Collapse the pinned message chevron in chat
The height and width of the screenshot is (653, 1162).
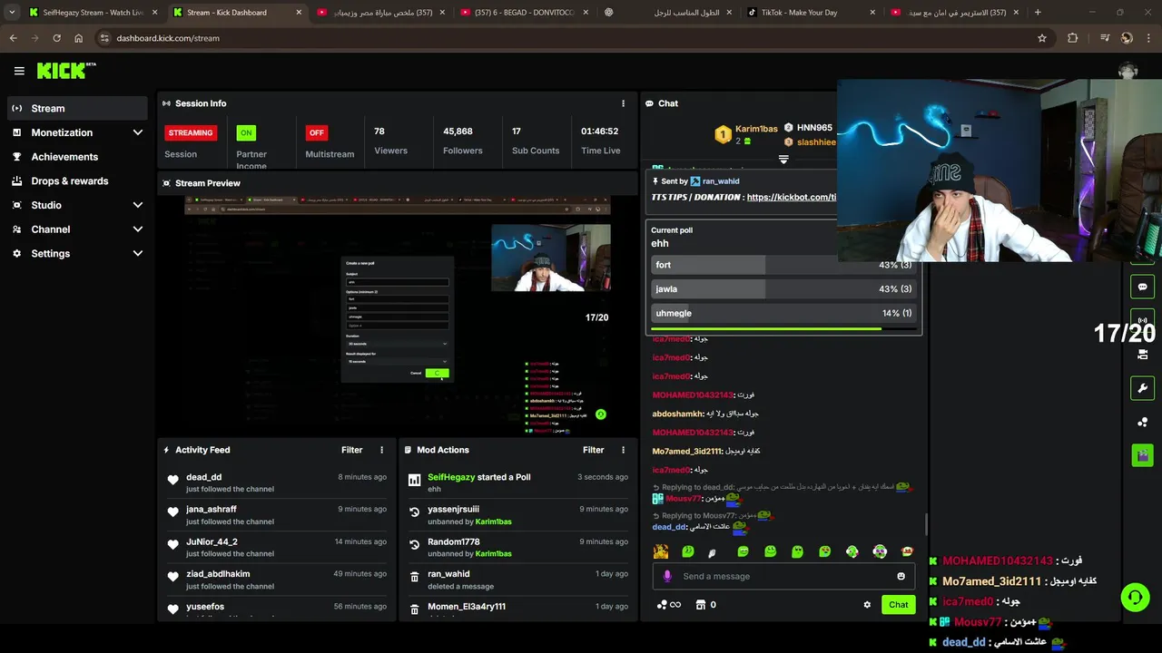click(x=783, y=159)
